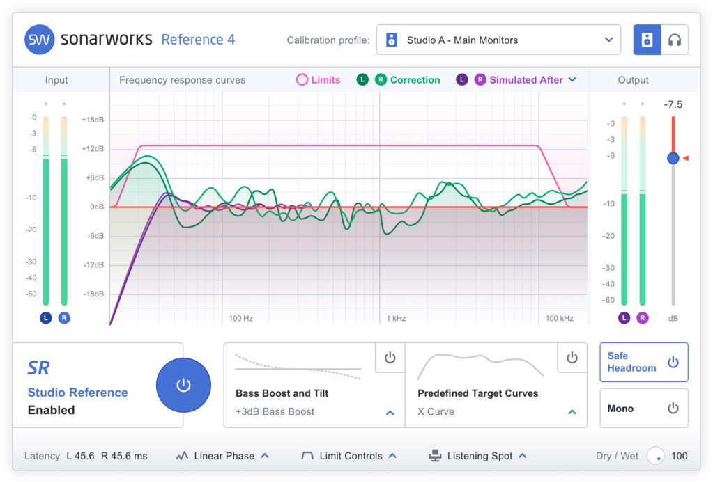Toggle the Bass Boost and Tilt power icon
Viewport: 713px width, 483px height.
click(390, 358)
